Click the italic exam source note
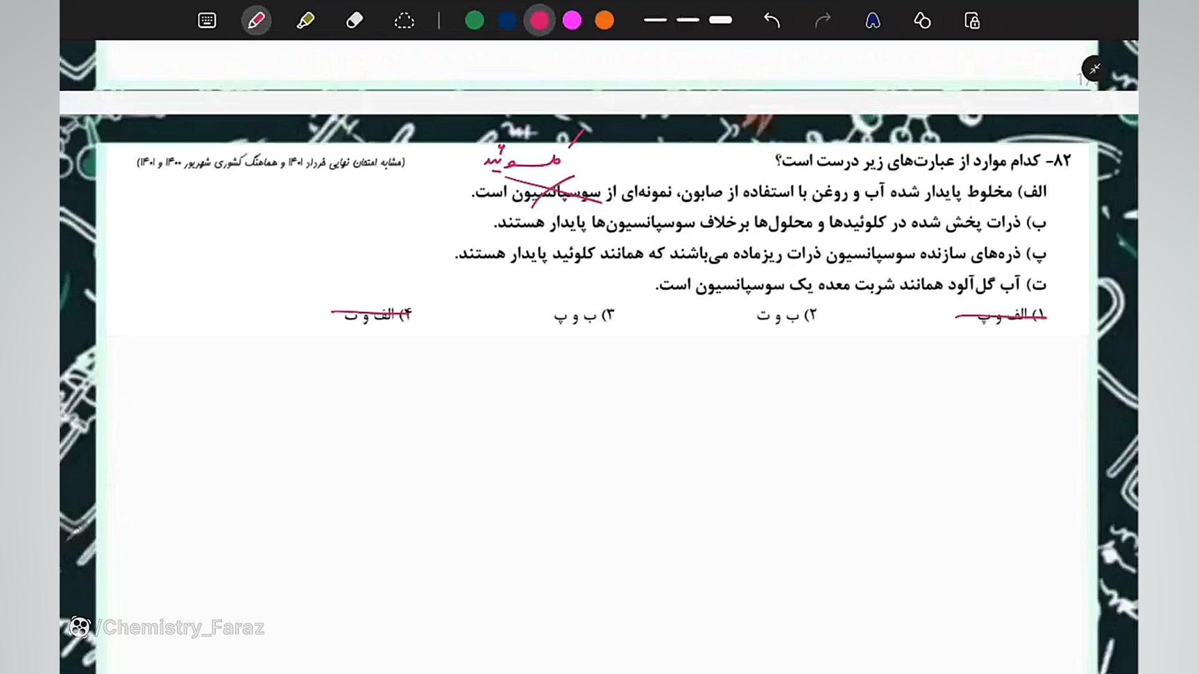The height and width of the screenshot is (674, 1199). pyautogui.click(x=271, y=162)
